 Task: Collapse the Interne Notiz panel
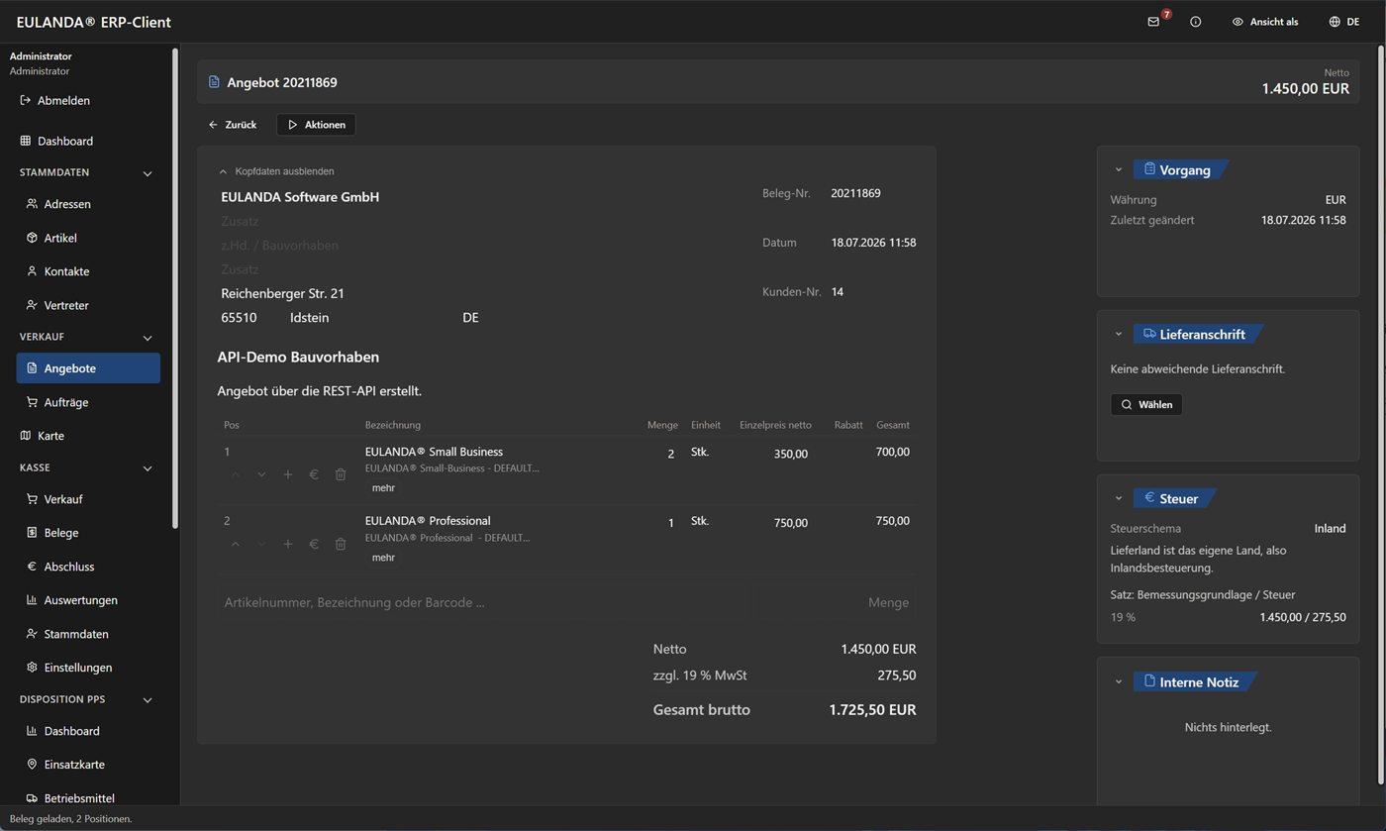coord(1119,682)
